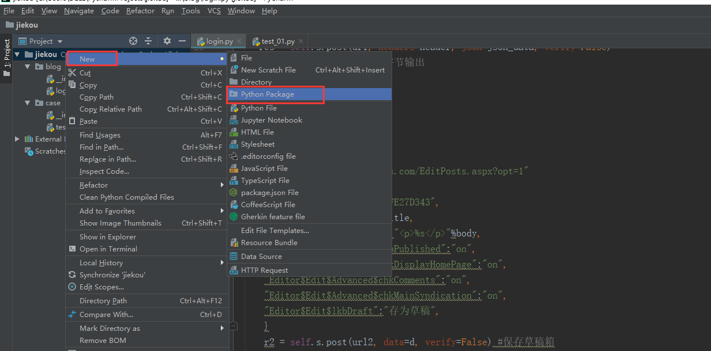Image resolution: width=711 pixels, height=351 pixels.
Task: Click the Directory folder icon
Action: point(234,82)
